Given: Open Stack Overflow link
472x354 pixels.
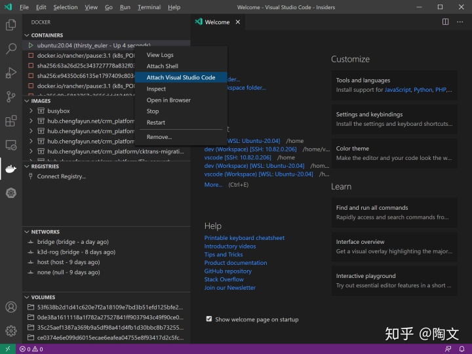Looking at the screenshot, I should (x=224, y=279).
